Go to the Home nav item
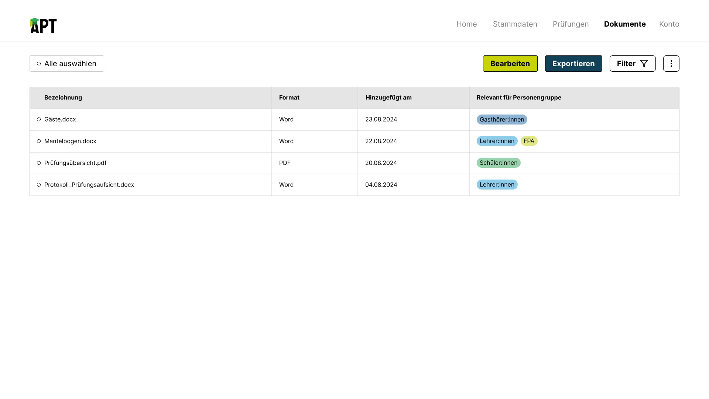This screenshot has width=709, height=399. point(466,24)
